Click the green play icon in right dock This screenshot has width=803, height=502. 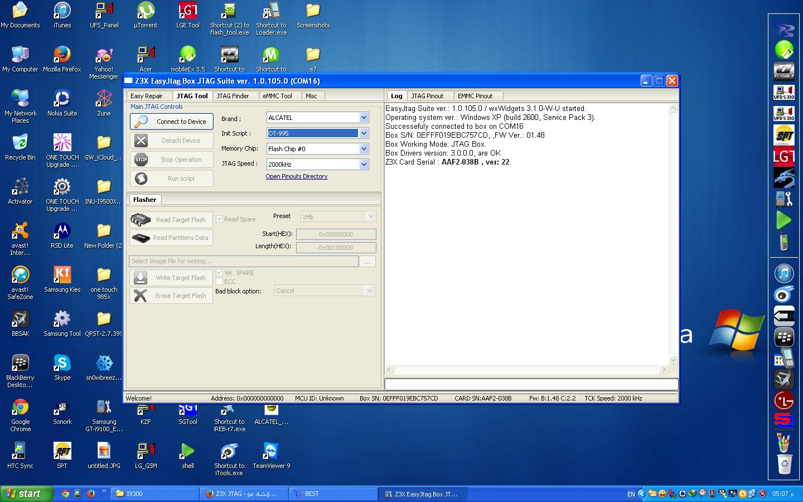click(784, 220)
